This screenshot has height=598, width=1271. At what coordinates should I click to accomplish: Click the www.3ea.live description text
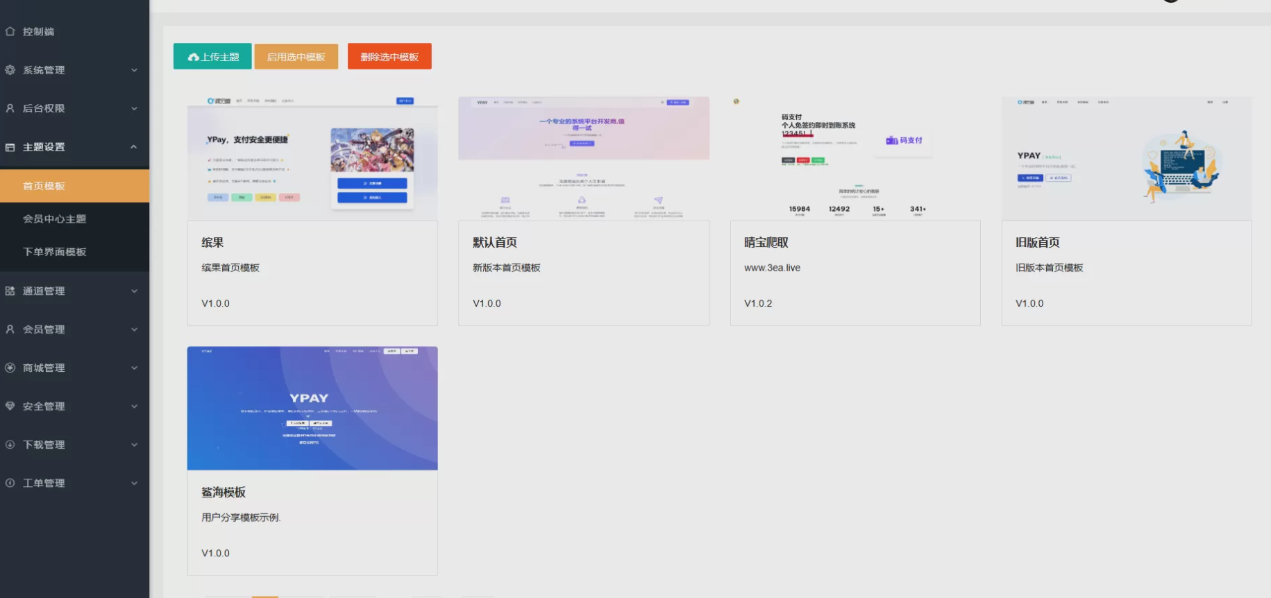773,268
